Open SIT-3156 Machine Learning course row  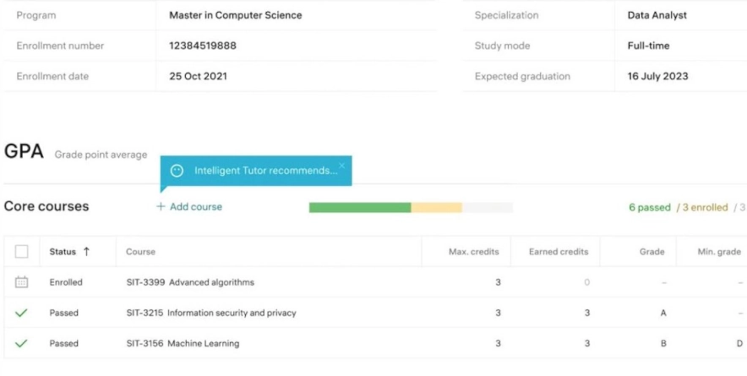tap(183, 344)
